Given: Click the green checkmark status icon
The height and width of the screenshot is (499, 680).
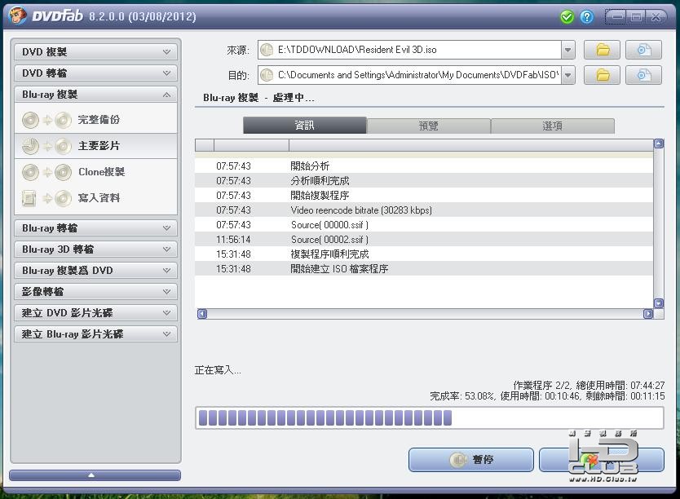Looking at the screenshot, I should (x=567, y=17).
